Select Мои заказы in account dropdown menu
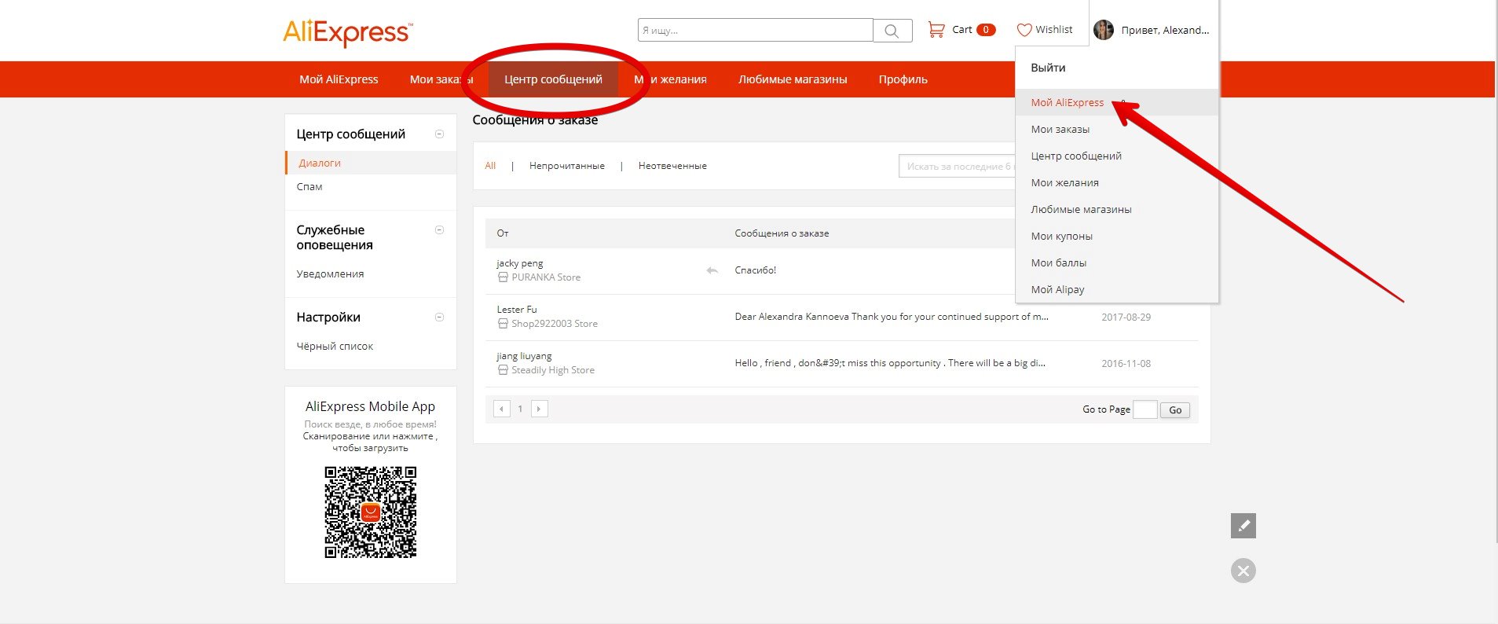Viewport: 1498px width, 624px height. pos(1060,129)
